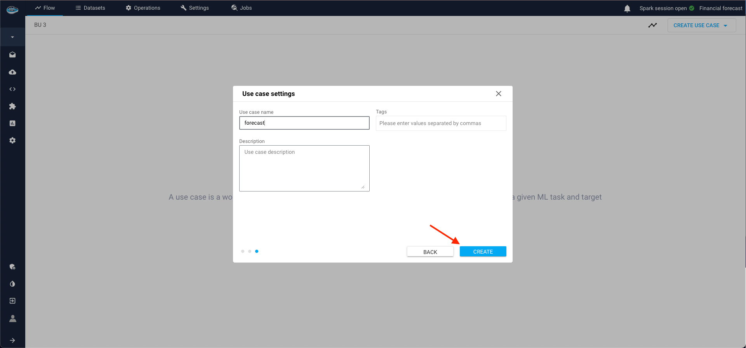This screenshot has width=746, height=348.
Task: Click the code brackets sidebar icon
Action: tap(12, 89)
